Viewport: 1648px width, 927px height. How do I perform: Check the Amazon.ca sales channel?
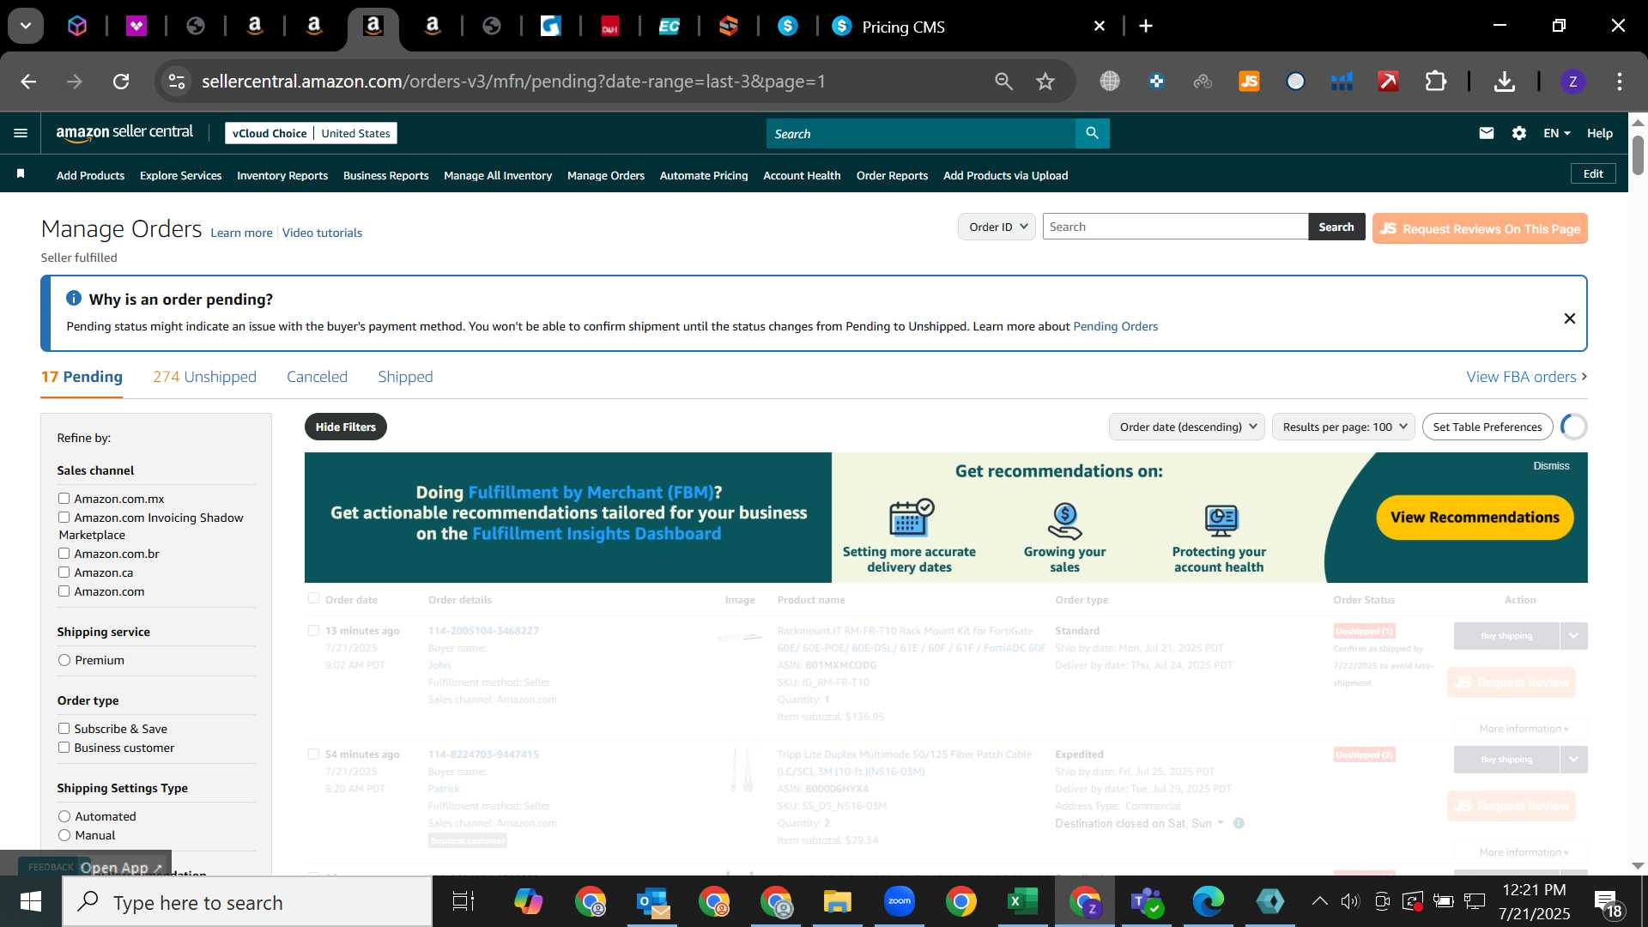[x=64, y=572]
